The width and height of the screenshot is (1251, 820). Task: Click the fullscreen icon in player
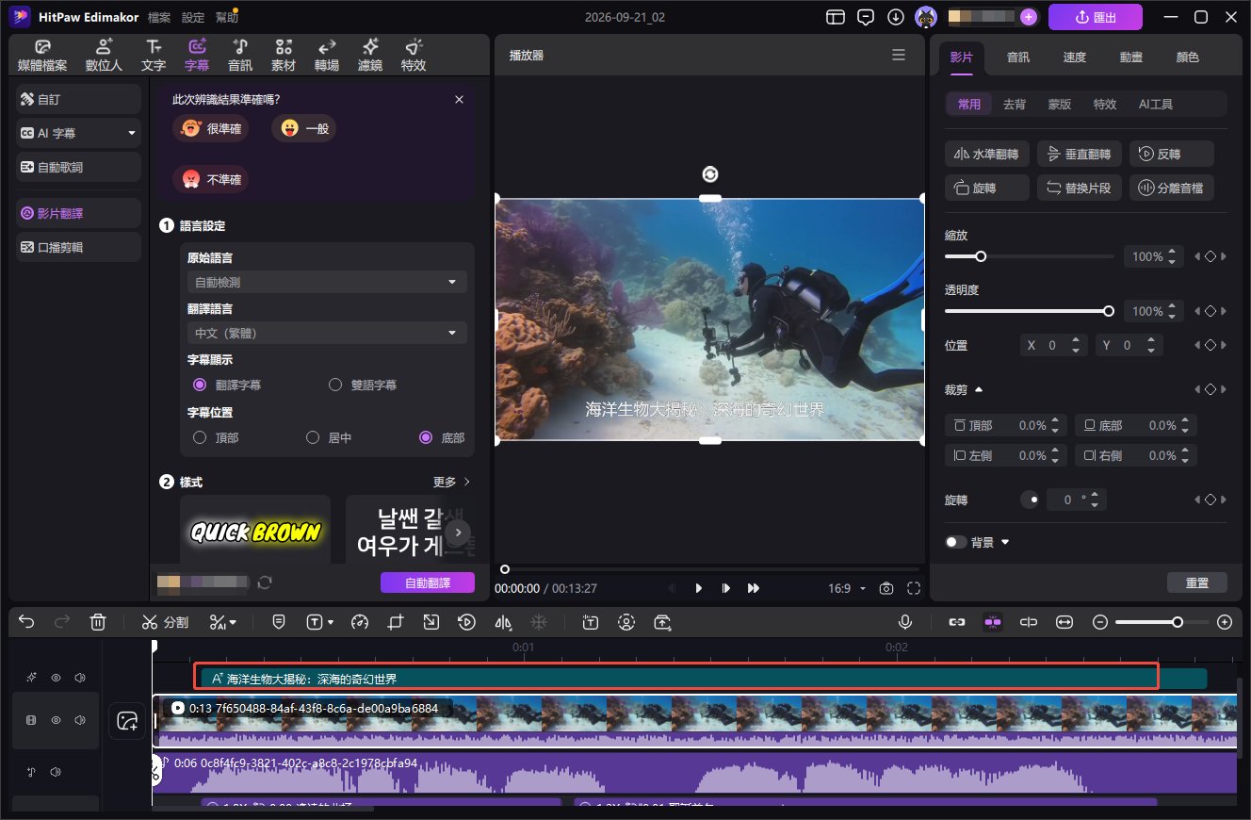(x=914, y=588)
